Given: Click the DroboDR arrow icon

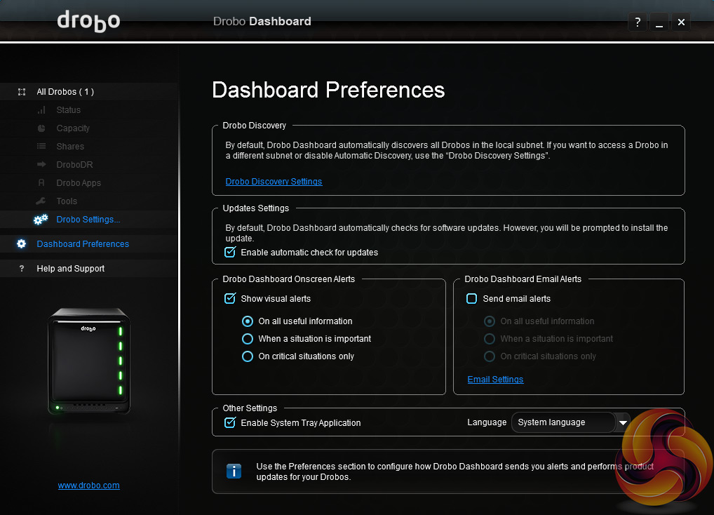Looking at the screenshot, I should (41, 165).
